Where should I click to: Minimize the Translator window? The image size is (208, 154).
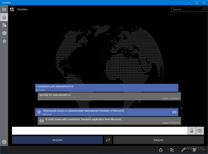pyautogui.click(x=189, y=3)
